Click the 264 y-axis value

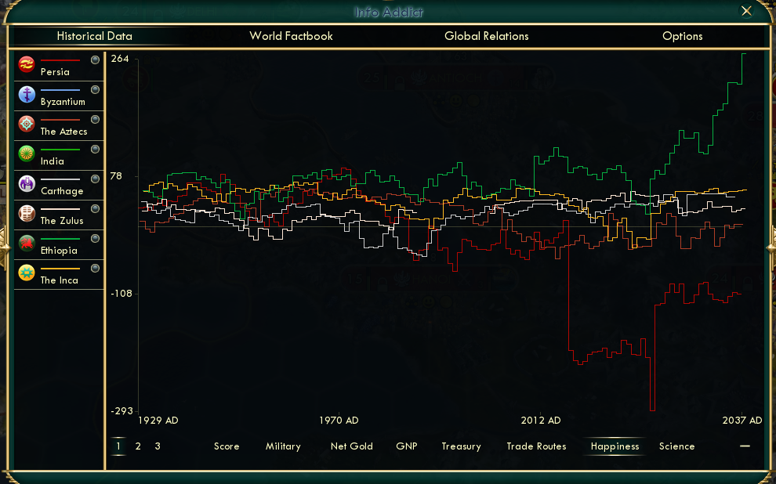120,59
